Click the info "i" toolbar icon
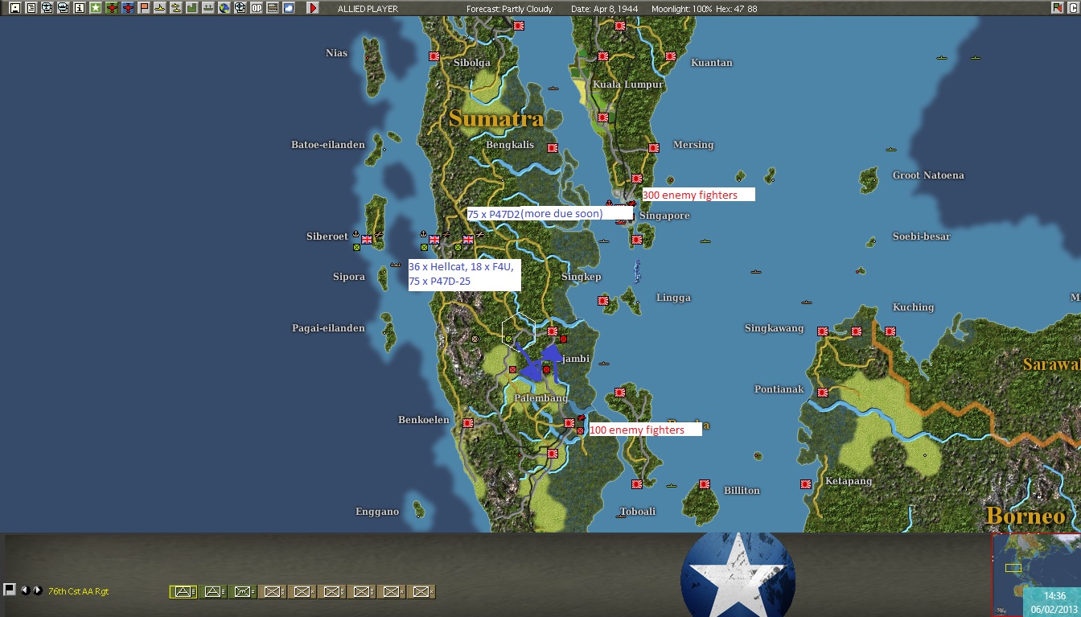 pos(79,8)
